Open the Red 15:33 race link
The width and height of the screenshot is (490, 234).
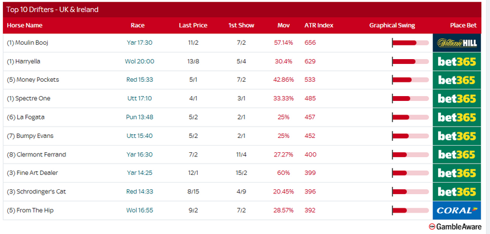coord(140,79)
